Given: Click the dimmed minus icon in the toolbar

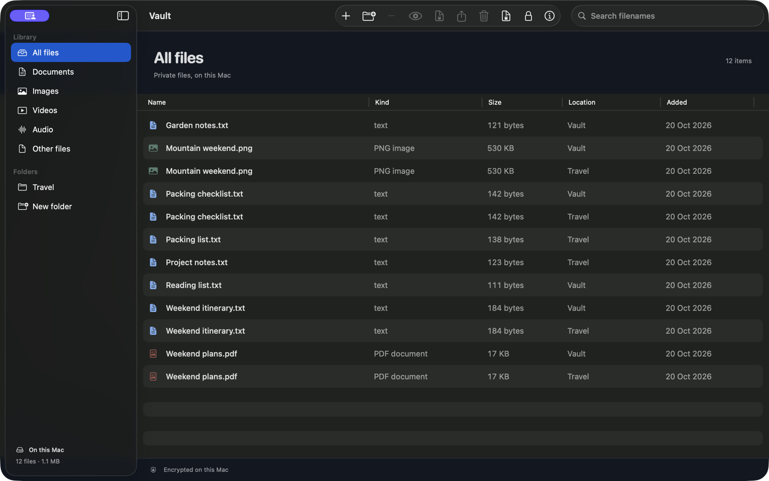Looking at the screenshot, I should tap(391, 16).
